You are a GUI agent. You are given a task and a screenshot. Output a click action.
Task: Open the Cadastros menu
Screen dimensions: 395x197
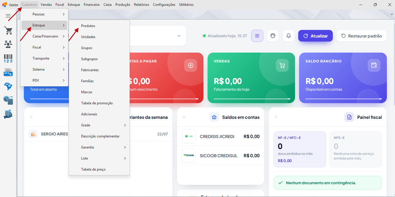click(x=29, y=5)
